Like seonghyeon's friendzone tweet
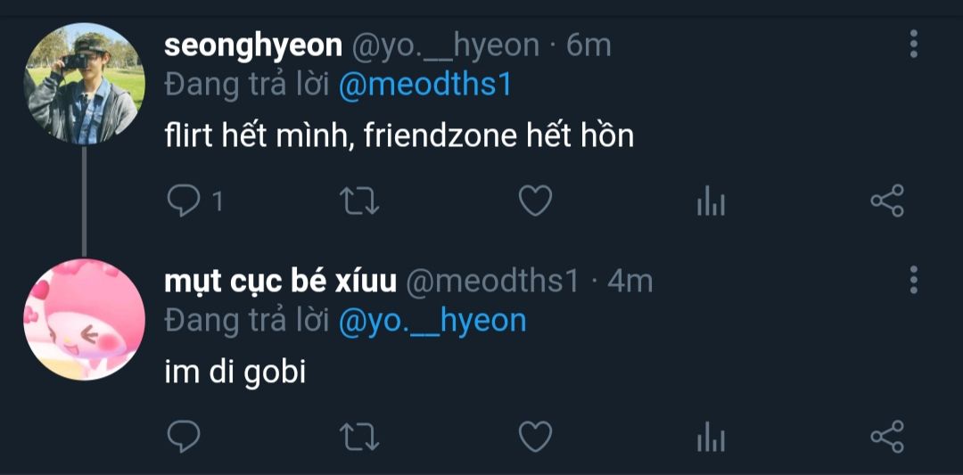Image resolution: width=963 pixels, height=475 pixels. pos(535,201)
